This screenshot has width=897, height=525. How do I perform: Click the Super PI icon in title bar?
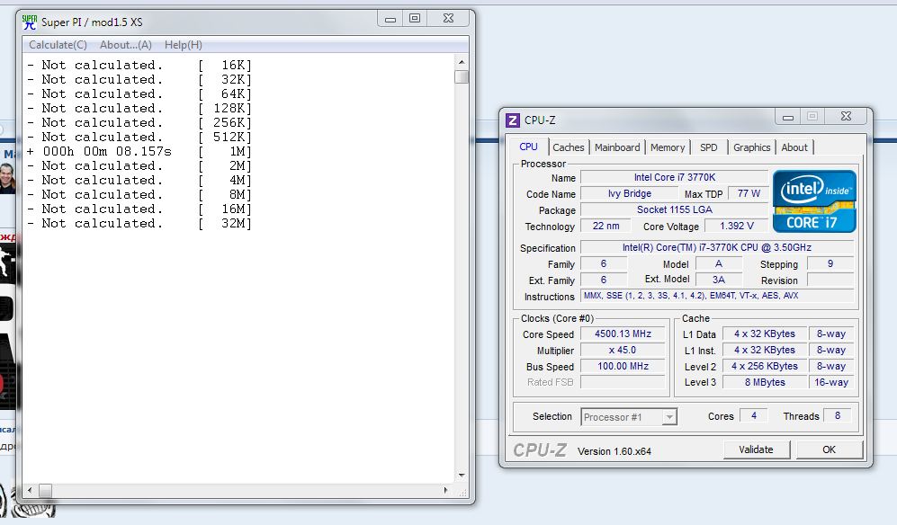click(30, 22)
